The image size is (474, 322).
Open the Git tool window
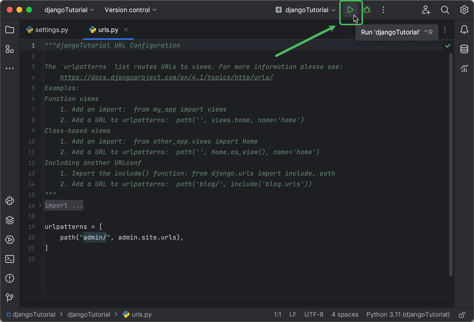tap(10, 298)
